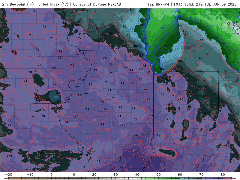Click the 50 label on the color scale
Viewport: 240px width, 180px height.
point(159,175)
